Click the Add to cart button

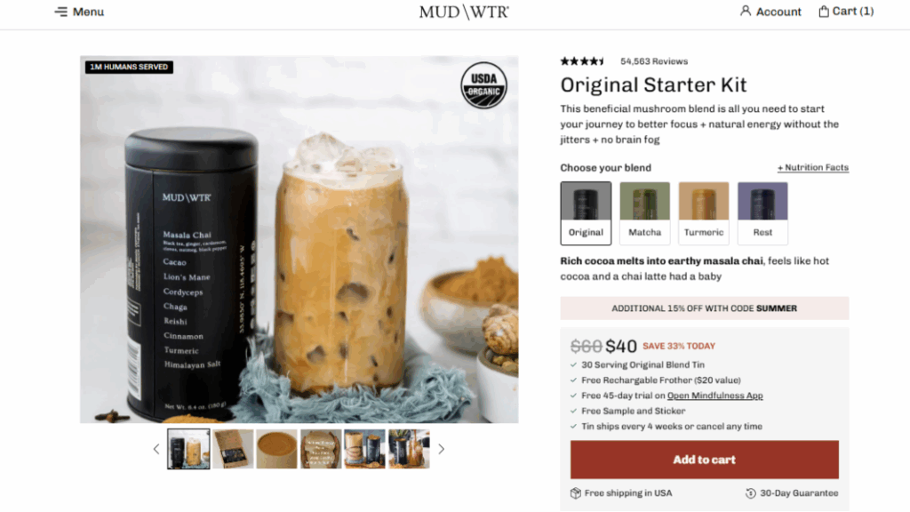704,460
